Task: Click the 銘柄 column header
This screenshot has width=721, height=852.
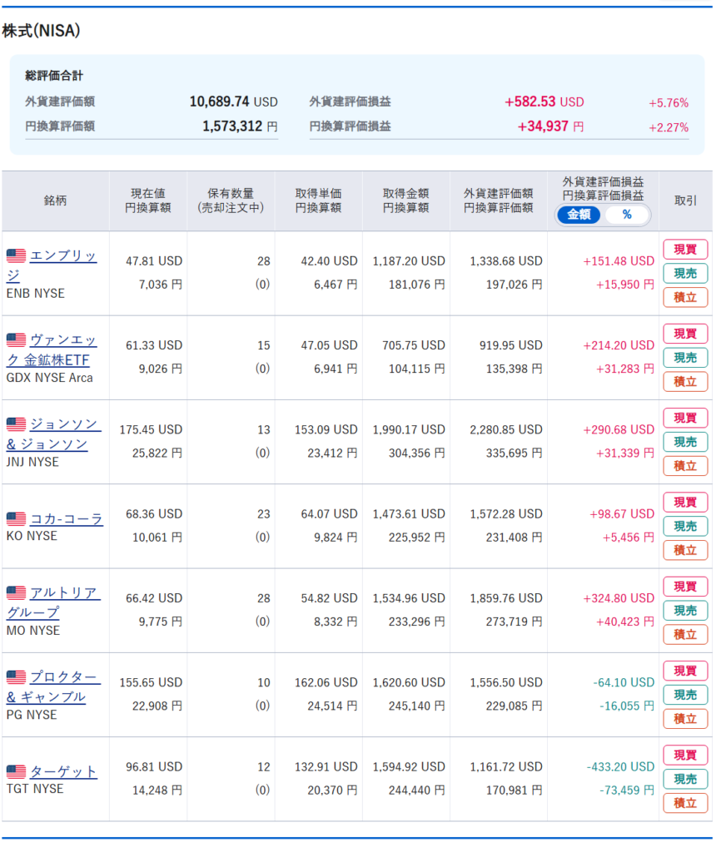Action: coord(56,201)
